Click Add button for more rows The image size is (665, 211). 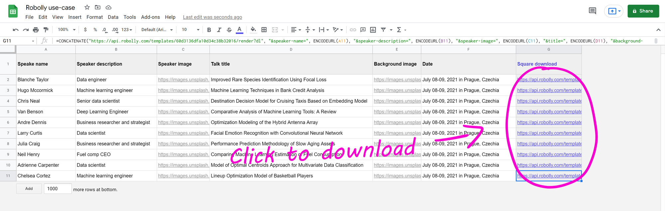tap(29, 189)
